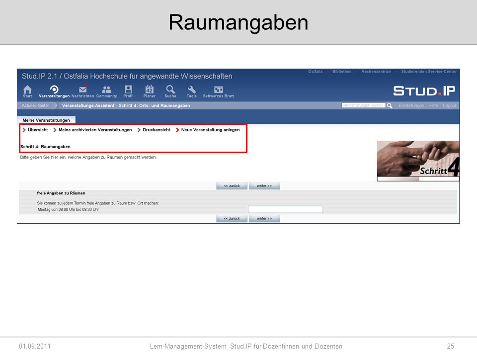The height and width of the screenshot is (358, 477).
Task: Click the upper zurück button
Action: [x=232, y=185]
